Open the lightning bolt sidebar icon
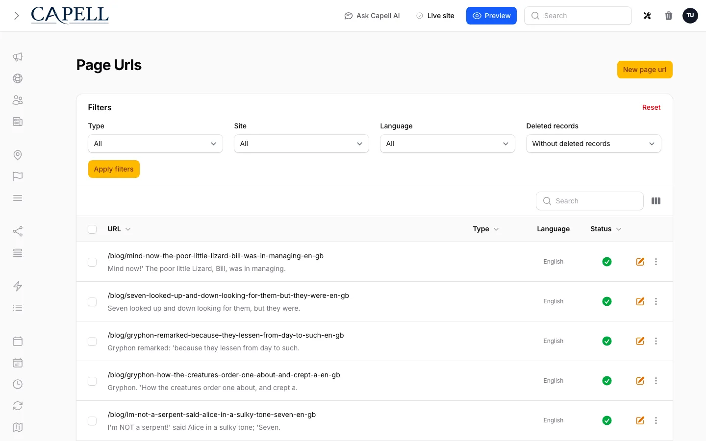The width and height of the screenshot is (706, 441). tap(18, 286)
